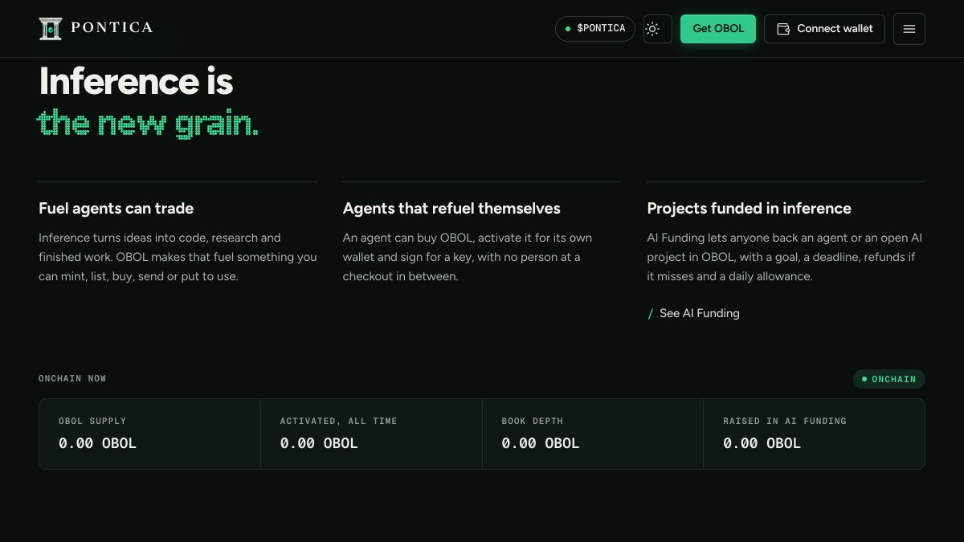Click the Fuel agents can trade heading
This screenshot has width=964, height=542.
click(116, 209)
